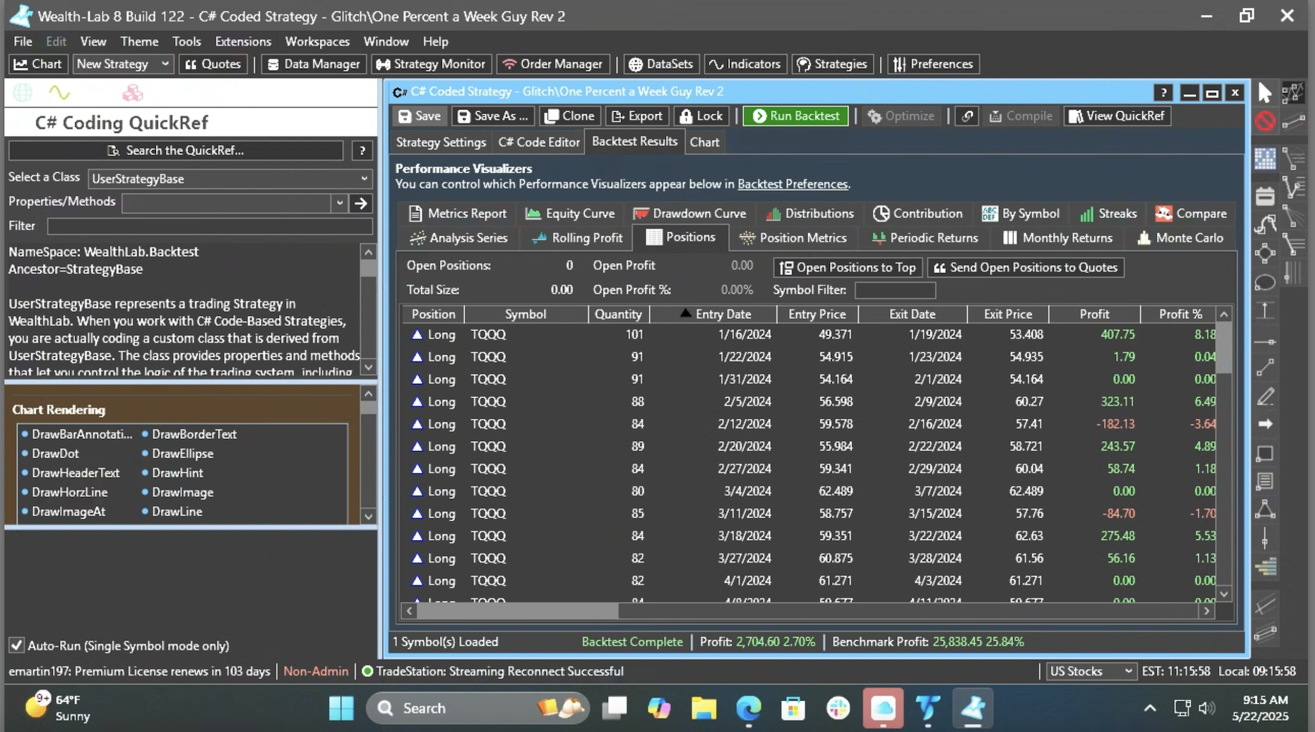Open the Chart toolbar button

[38, 64]
